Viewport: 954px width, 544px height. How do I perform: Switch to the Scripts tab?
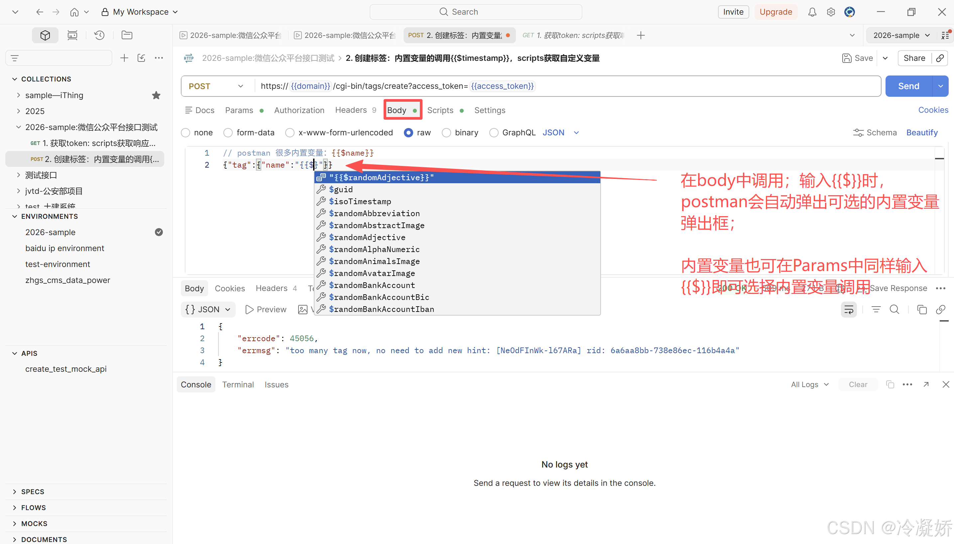440,110
